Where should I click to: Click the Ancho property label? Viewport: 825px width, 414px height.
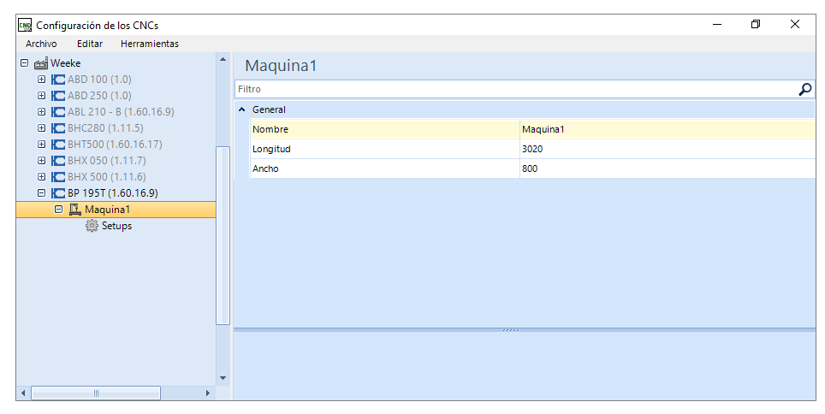coord(265,169)
